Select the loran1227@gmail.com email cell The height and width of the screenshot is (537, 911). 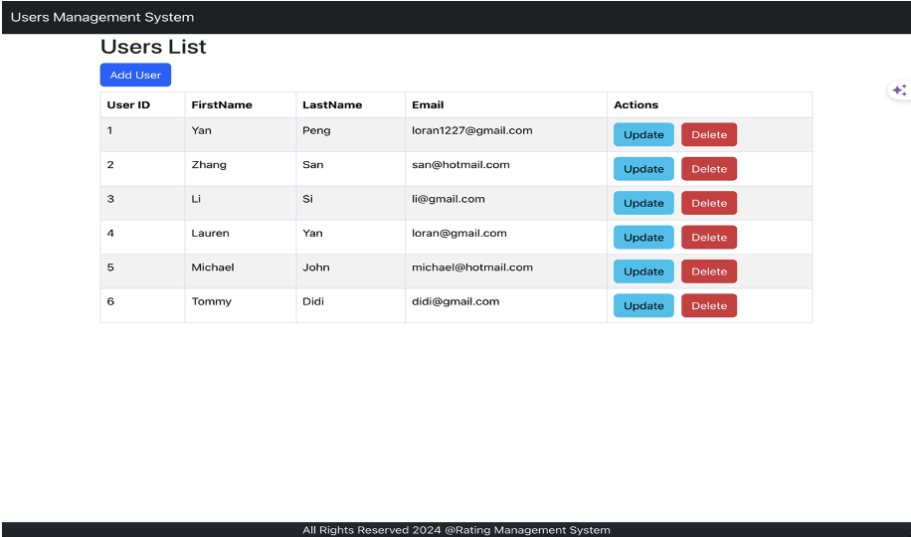click(x=472, y=130)
